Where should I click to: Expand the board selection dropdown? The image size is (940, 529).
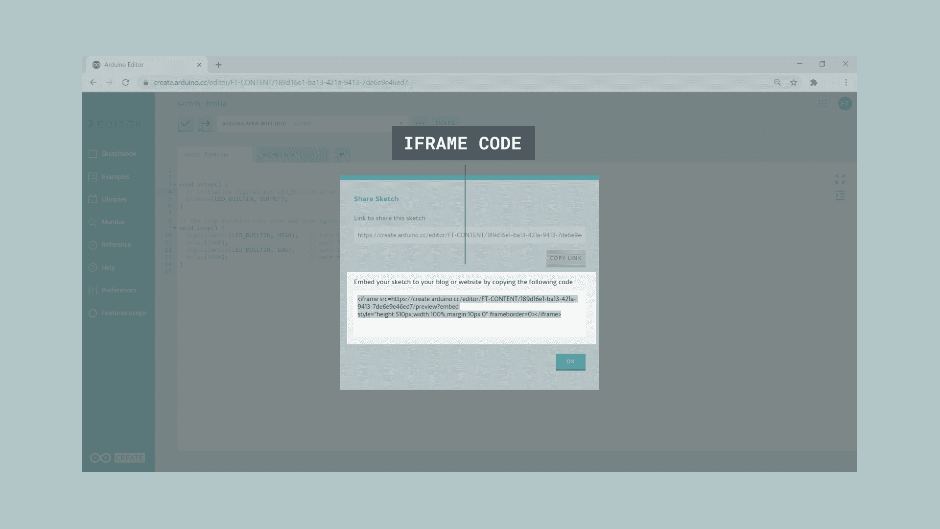(x=400, y=123)
